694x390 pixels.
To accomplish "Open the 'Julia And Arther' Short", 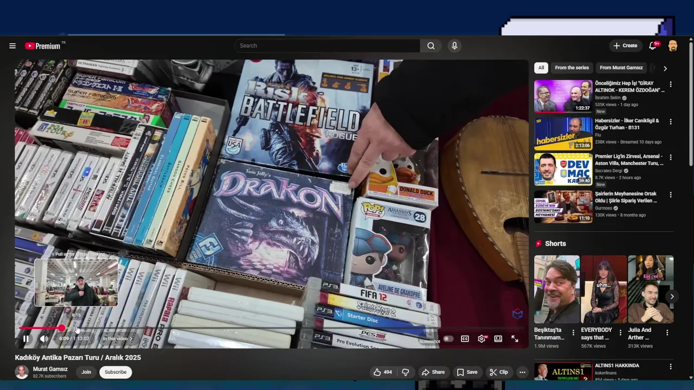I will pyautogui.click(x=651, y=289).
